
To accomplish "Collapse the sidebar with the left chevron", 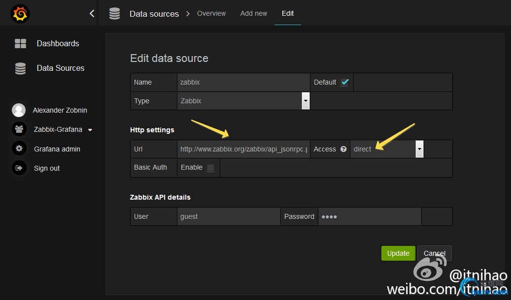I will click(x=92, y=13).
